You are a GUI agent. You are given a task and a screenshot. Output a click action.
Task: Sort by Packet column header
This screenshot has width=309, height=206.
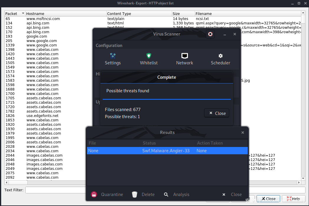15,14
